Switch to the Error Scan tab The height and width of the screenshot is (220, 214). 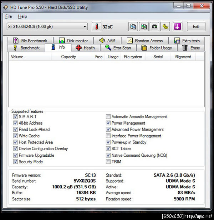coord(118,48)
